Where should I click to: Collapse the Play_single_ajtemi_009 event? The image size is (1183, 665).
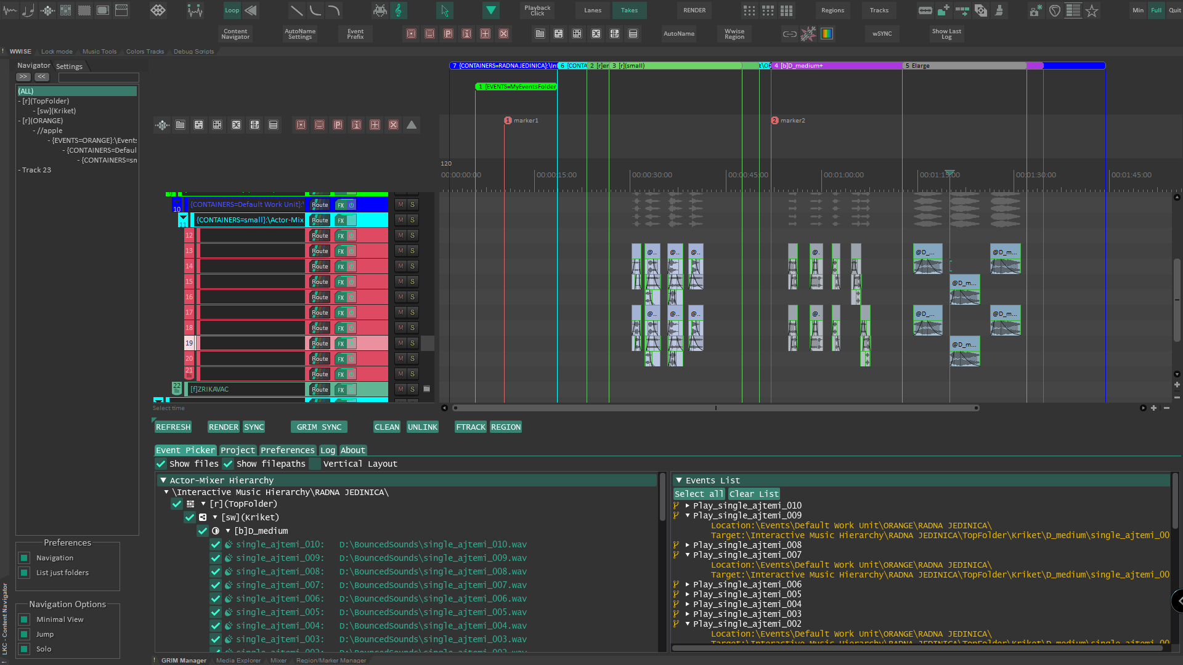tap(688, 515)
